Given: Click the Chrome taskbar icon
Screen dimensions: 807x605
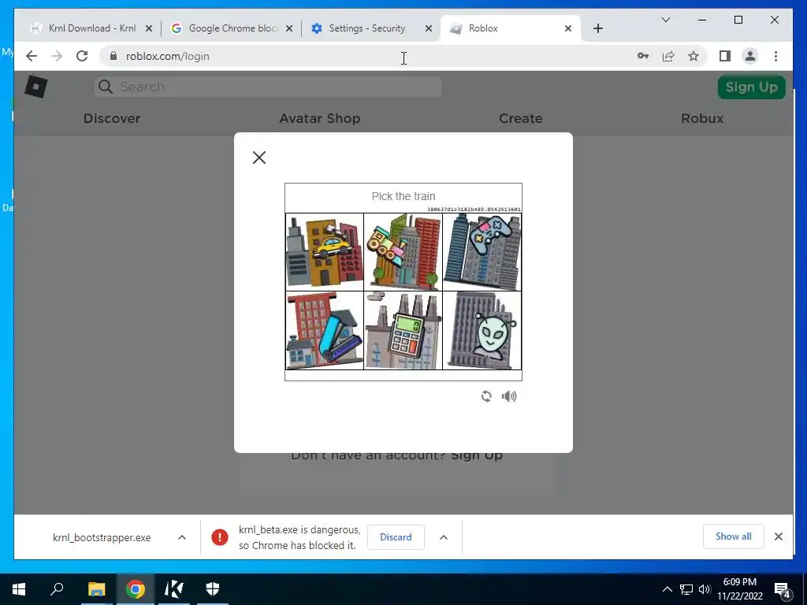Looking at the screenshot, I should [x=136, y=589].
